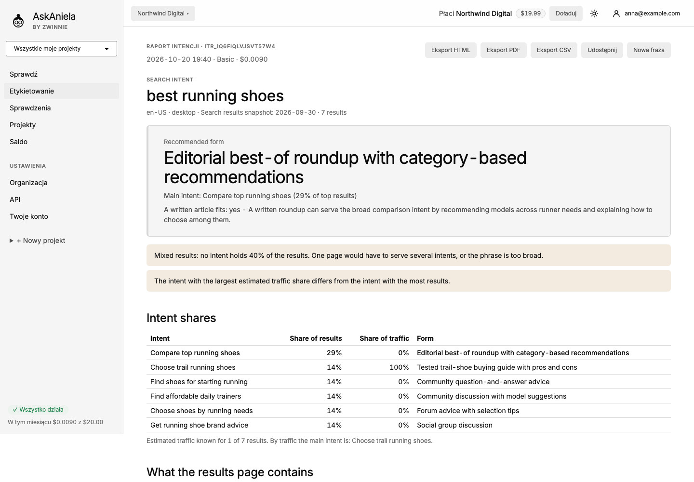Viewport: 694px width, 482px height.
Task: Click the 100% share of traffic value
Action: point(399,367)
